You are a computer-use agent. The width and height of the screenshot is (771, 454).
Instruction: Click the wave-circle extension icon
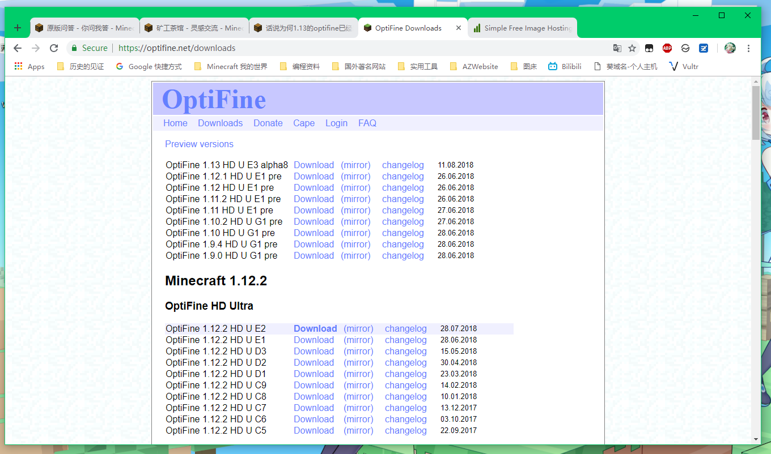point(685,48)
